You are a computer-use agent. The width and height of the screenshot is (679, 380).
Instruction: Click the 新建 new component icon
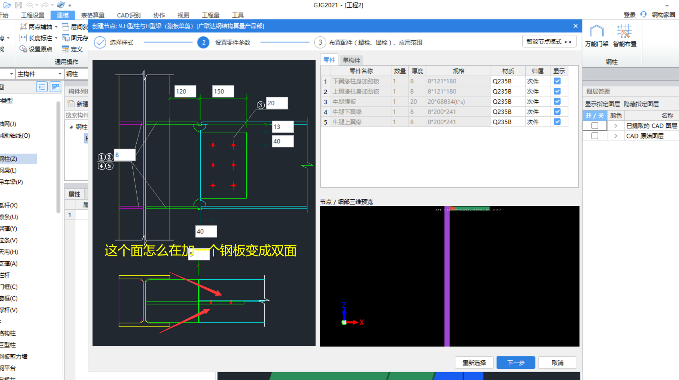pos(71,104)
